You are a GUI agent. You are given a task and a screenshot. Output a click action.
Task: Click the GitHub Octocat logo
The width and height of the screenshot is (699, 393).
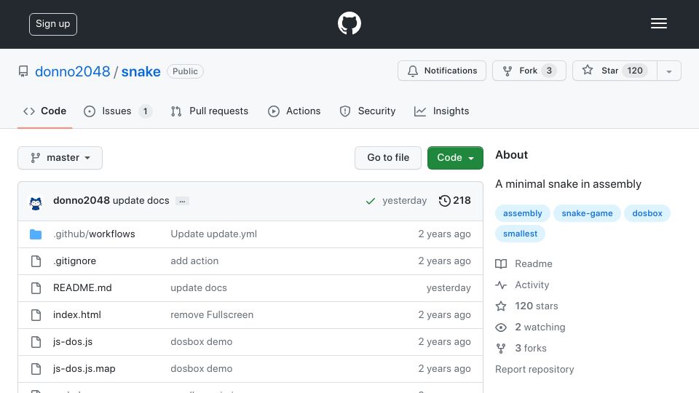click(x=349, y=23)
